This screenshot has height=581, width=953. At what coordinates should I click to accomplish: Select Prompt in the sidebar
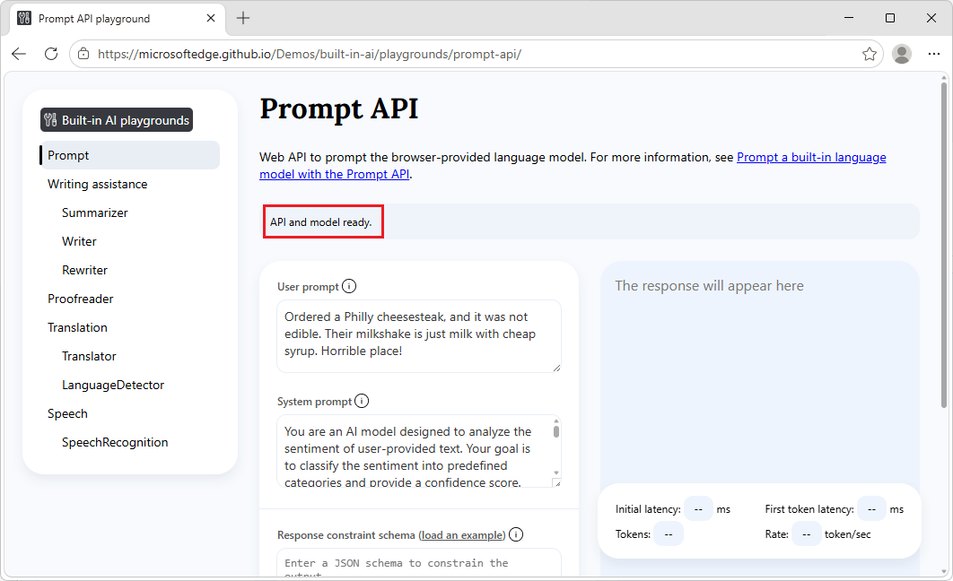point(129,155)
